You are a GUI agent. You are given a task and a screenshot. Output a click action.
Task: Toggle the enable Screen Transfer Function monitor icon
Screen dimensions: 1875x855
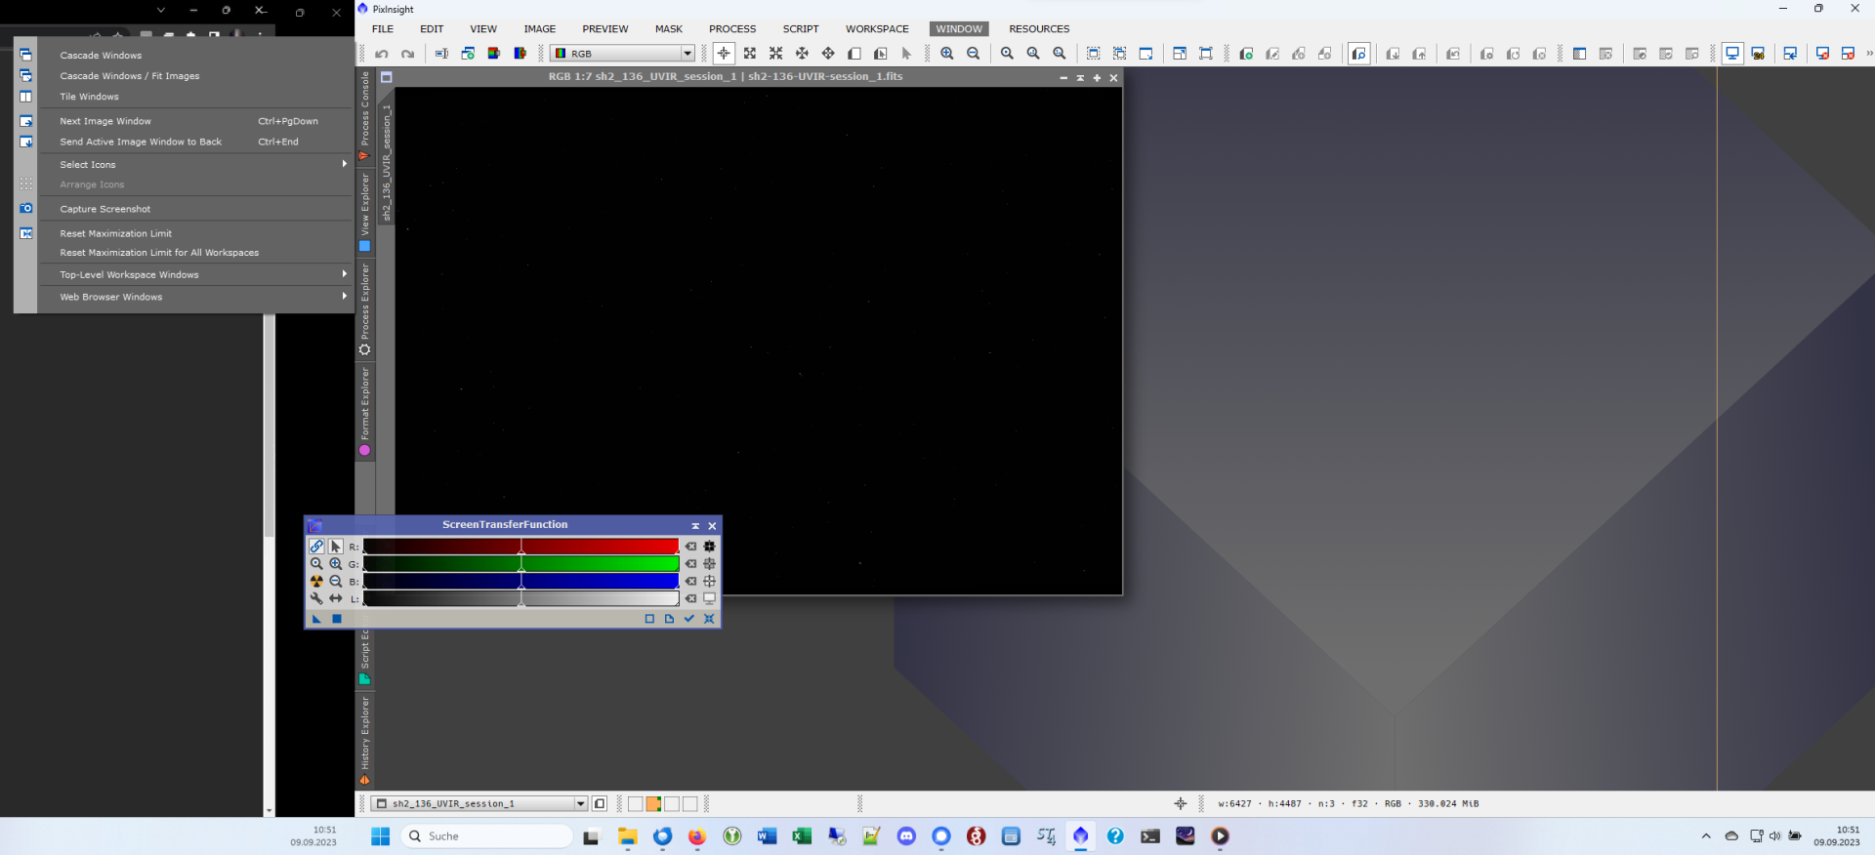click(x=1732, y=54)
